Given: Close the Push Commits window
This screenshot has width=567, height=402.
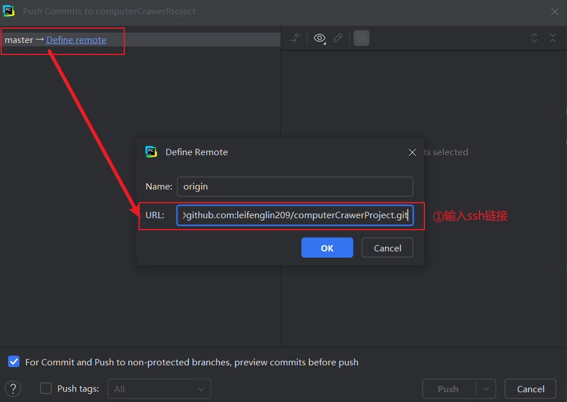Looking at the screenshot, I should pyautogui.click(x=555, y=11).
